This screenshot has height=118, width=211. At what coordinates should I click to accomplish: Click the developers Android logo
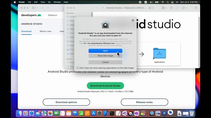[31, 15]
